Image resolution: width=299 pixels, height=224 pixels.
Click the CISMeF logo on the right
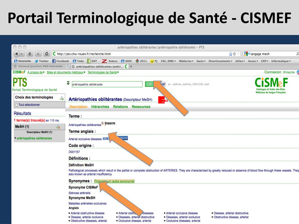[271, 85]
